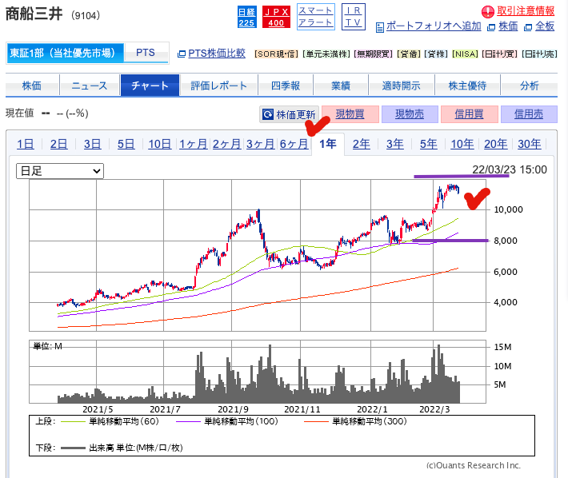Open the 四季報 tab

click(286, 86)
